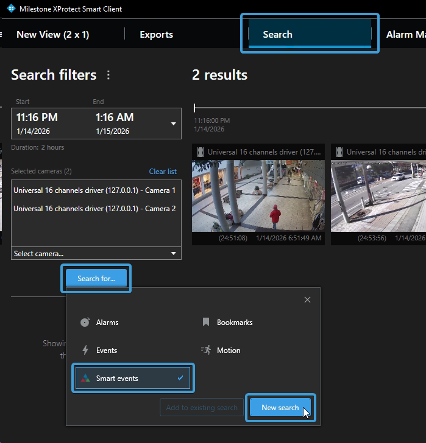Select Camera 1 in selected cameras list
426x443 pixels.
94,190
